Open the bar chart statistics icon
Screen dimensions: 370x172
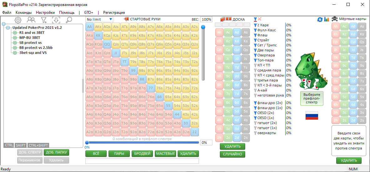click(327, 19)
